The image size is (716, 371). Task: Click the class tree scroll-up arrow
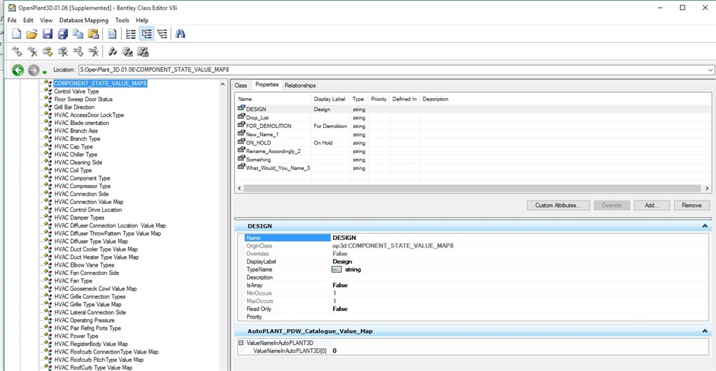click(x=223, y=85)
